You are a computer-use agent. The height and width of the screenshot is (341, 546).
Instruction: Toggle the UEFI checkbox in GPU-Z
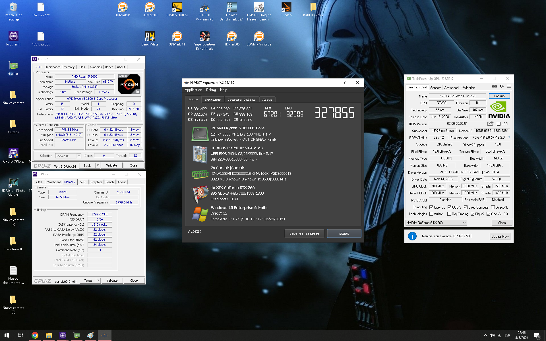(499, 124)
